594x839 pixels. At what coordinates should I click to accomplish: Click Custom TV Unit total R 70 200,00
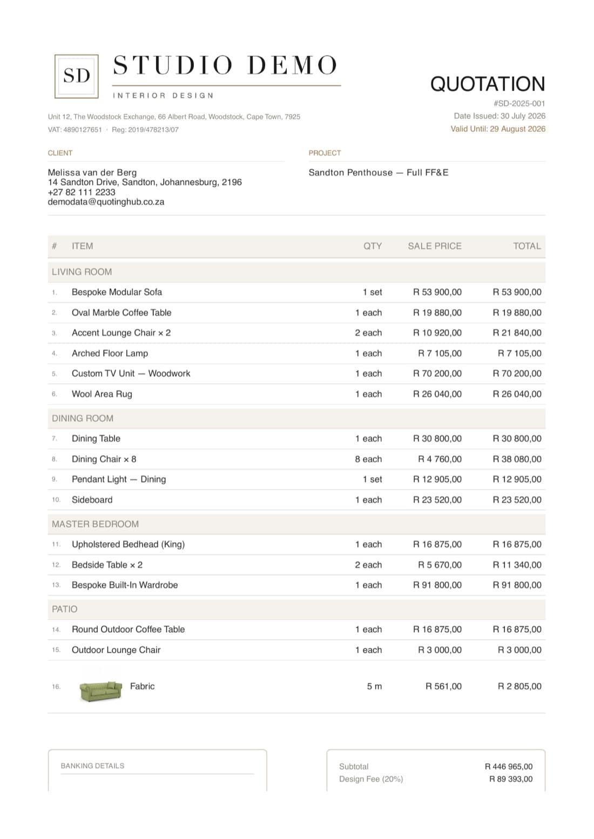(517, 374)
